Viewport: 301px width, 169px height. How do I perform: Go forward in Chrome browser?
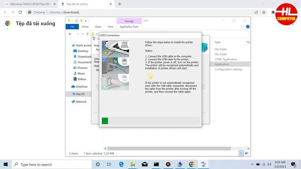point(13,12)
